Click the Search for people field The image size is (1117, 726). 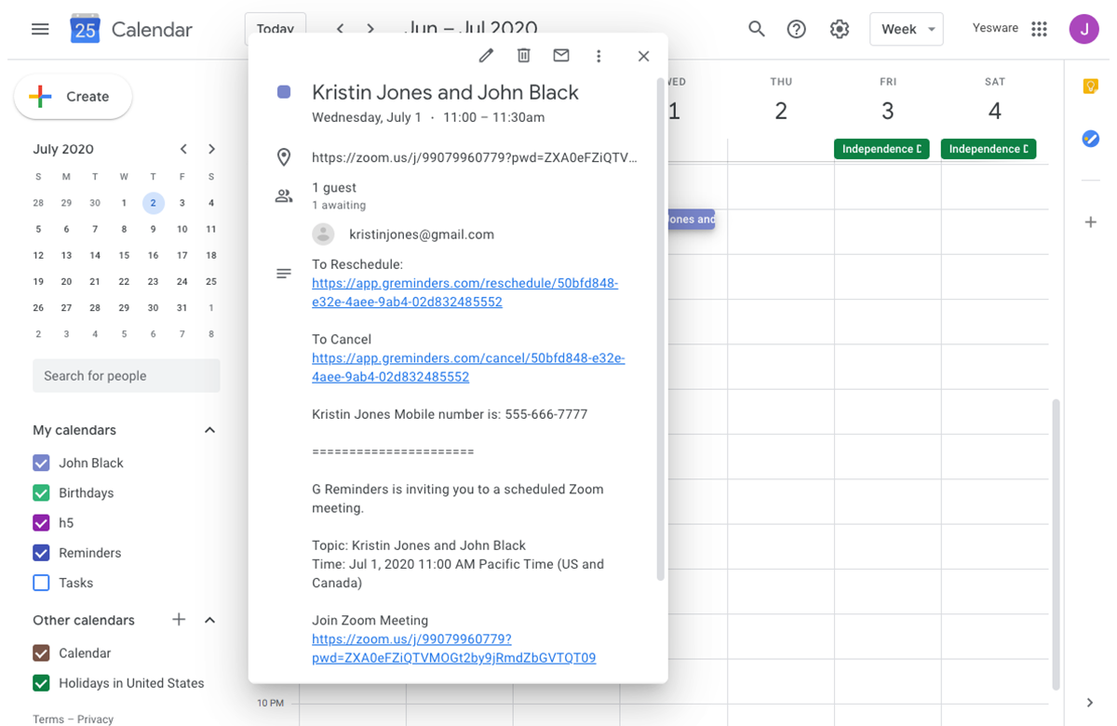(x=127, y=376)
